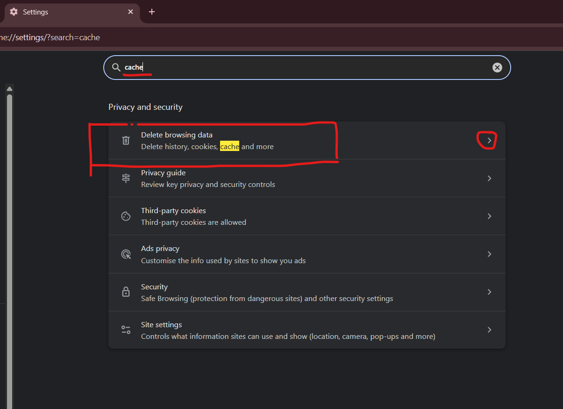Screen dimensions: 563x409
Task: Expand Third-party cookies chevron arrow
Action: [489, 216]
